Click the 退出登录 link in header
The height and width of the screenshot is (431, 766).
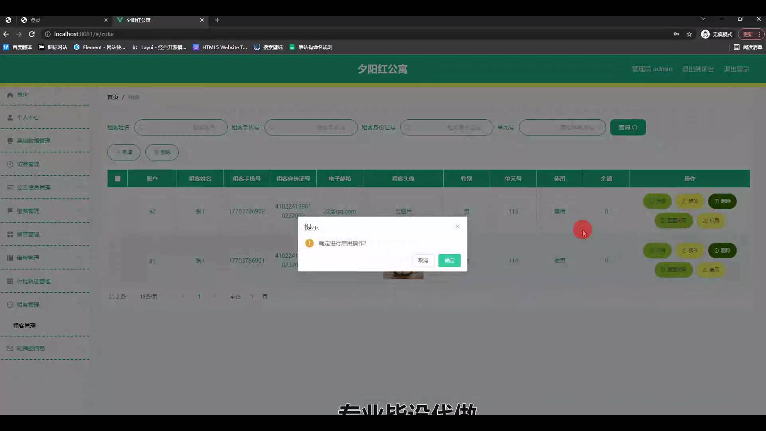736,69
